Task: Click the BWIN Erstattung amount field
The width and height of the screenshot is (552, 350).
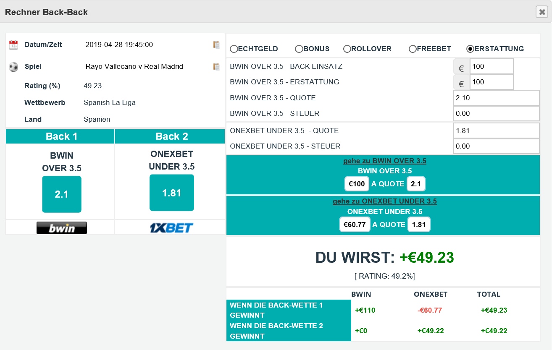Action: tap(492, 82)
